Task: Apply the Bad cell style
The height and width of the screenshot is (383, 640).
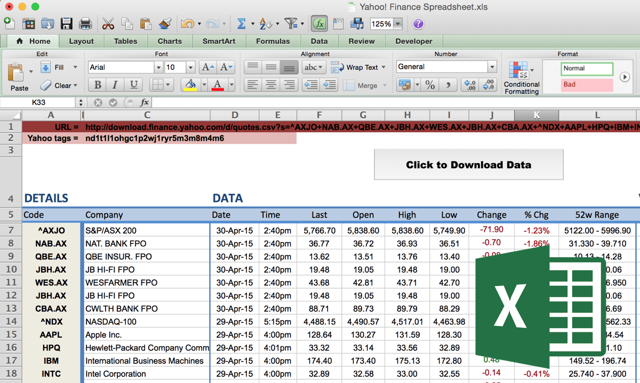Action: click(587, 84)
